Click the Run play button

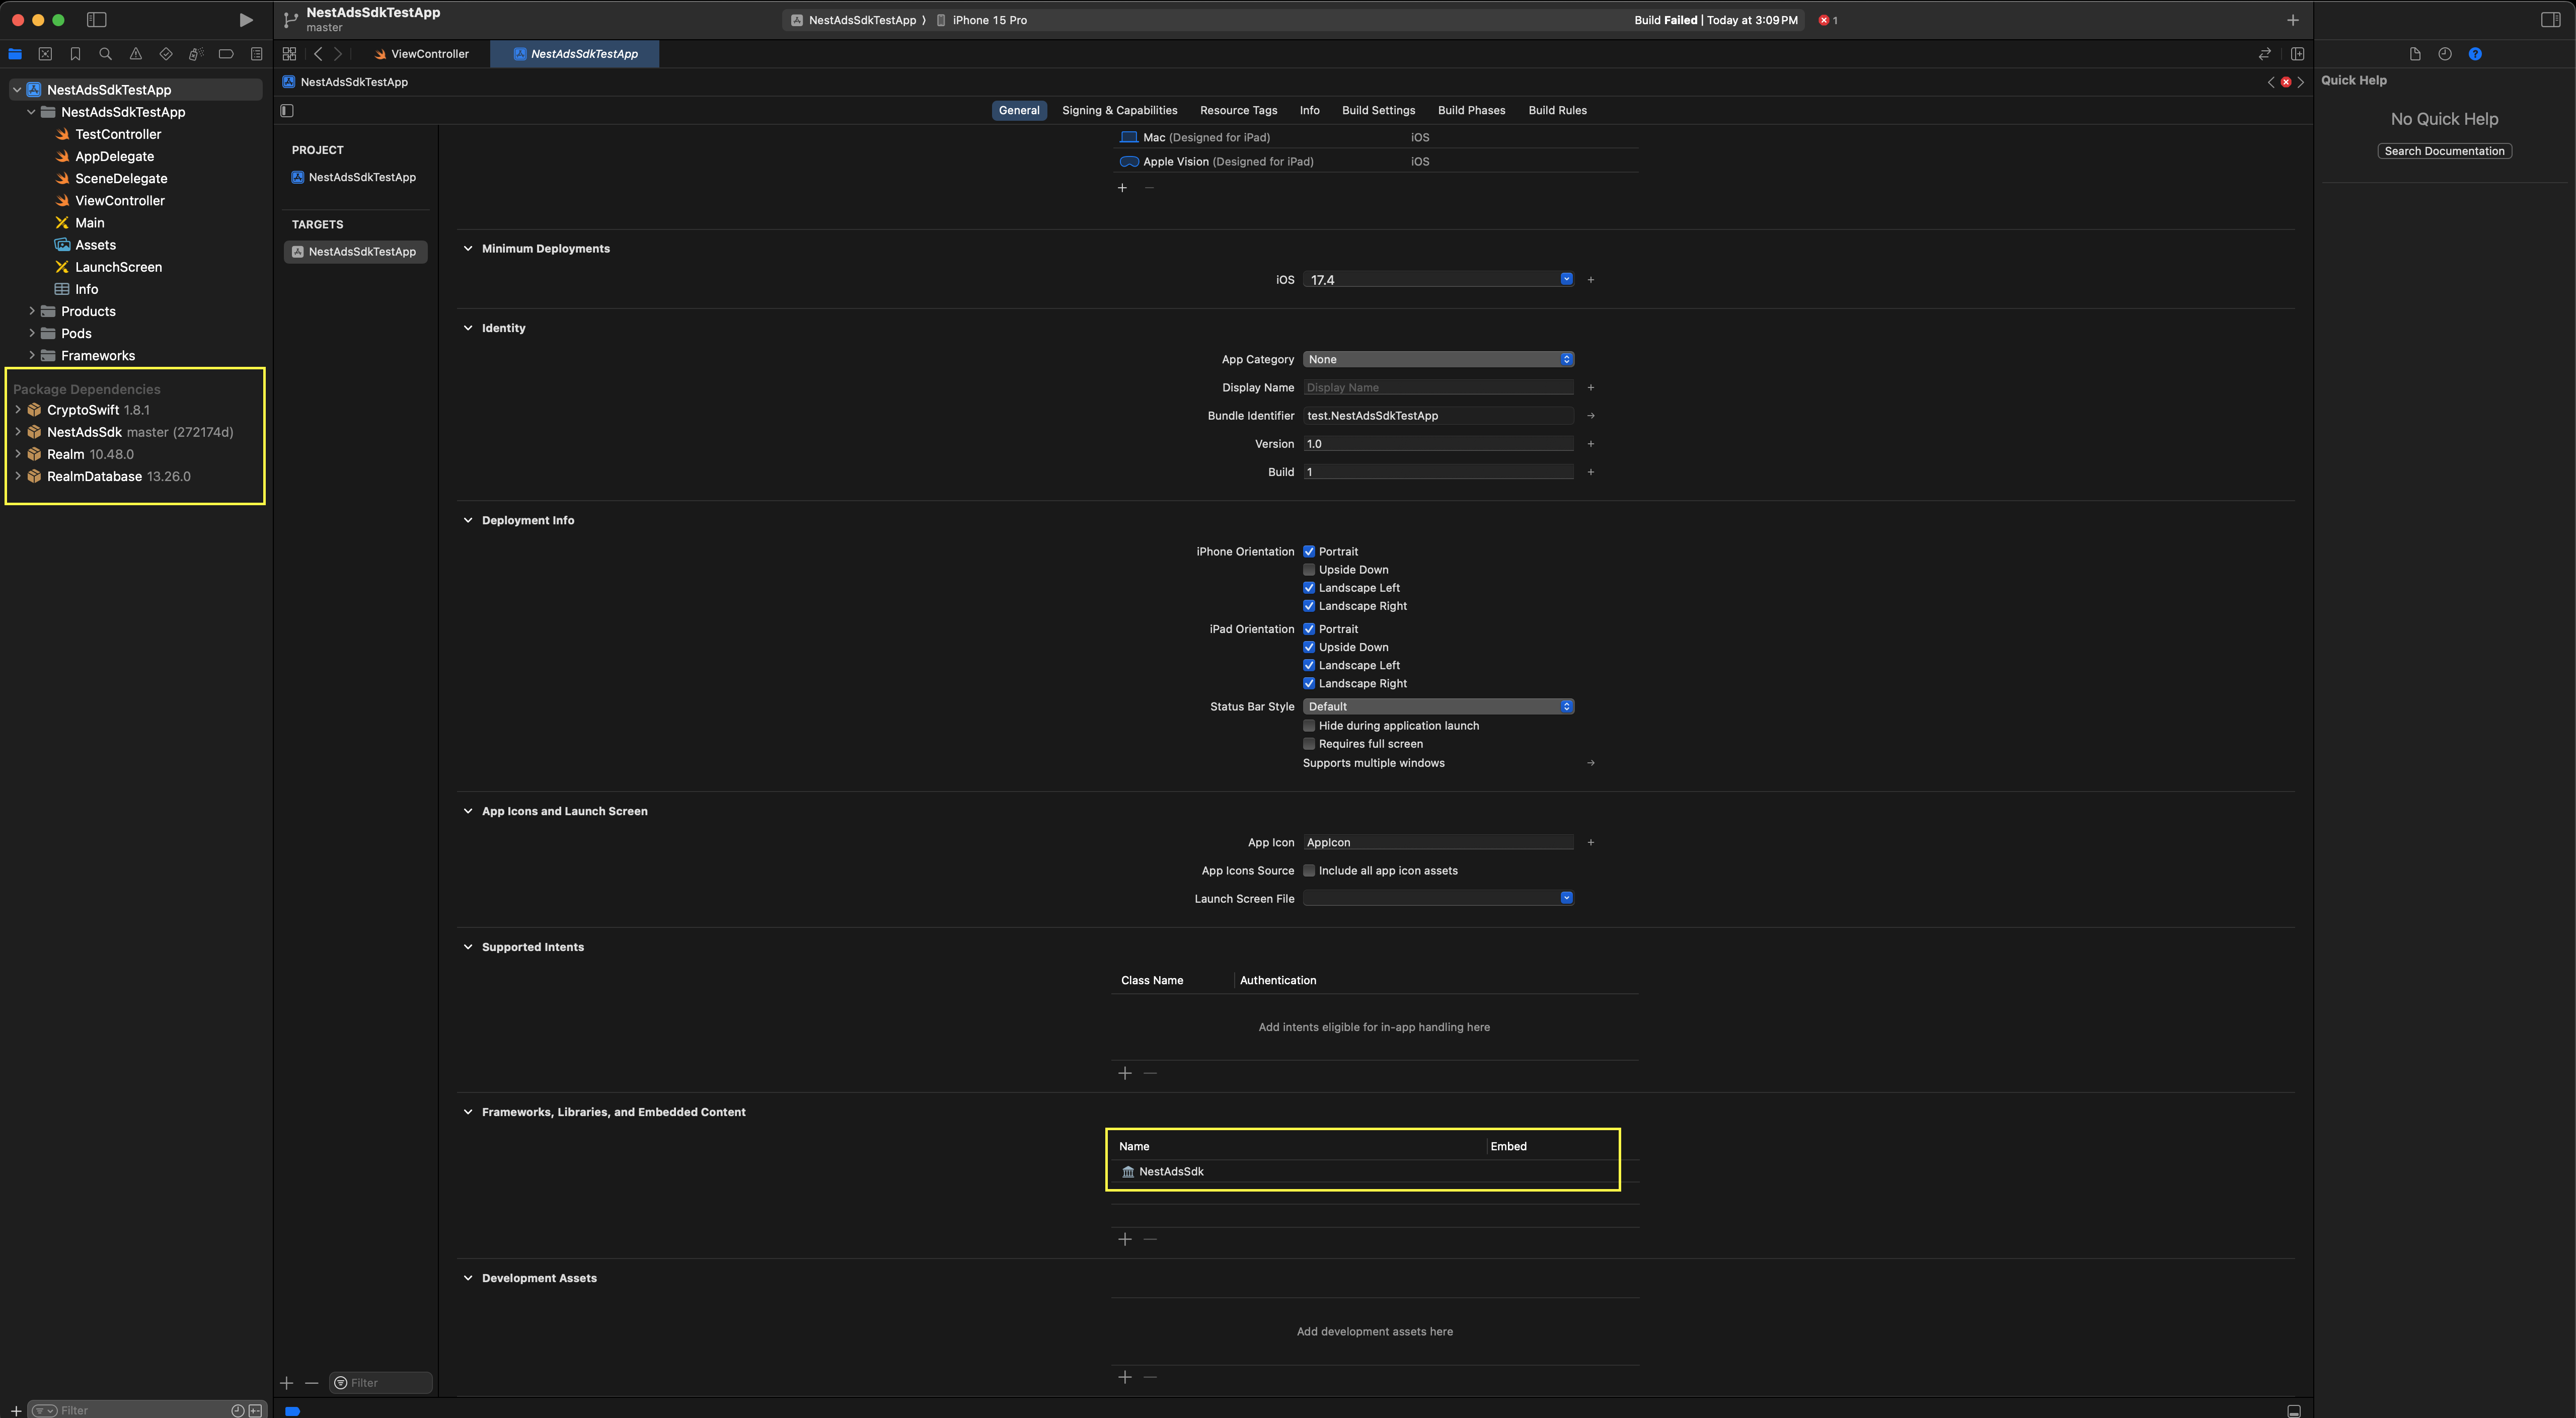click(245, 20)
